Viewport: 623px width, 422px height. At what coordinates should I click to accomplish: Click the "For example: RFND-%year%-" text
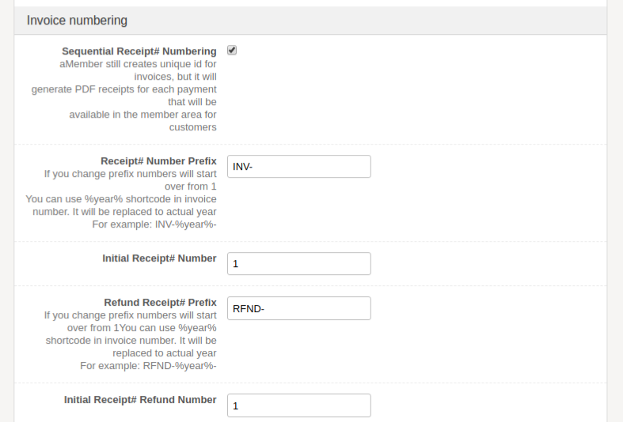[x=149, y=366]
